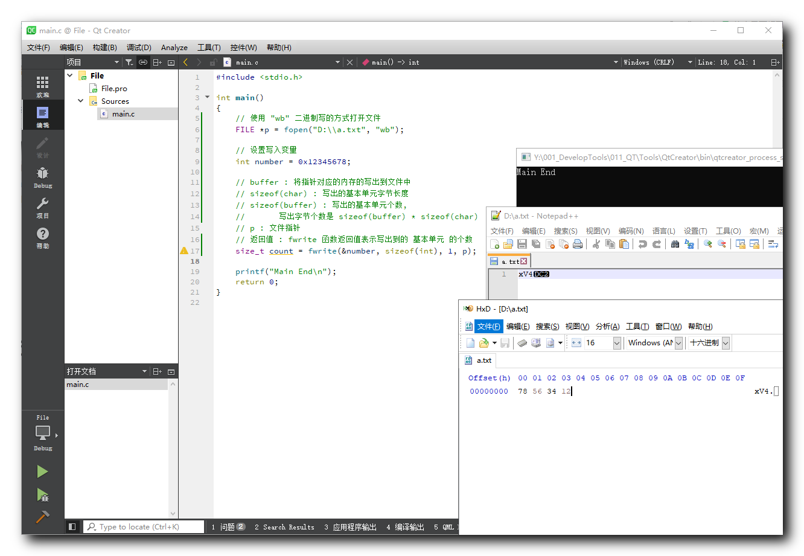The height and width of the screenshot is (556, 804).
Task: Switch to Debug mode in the sidebar
Action: (x=42, y=177)
